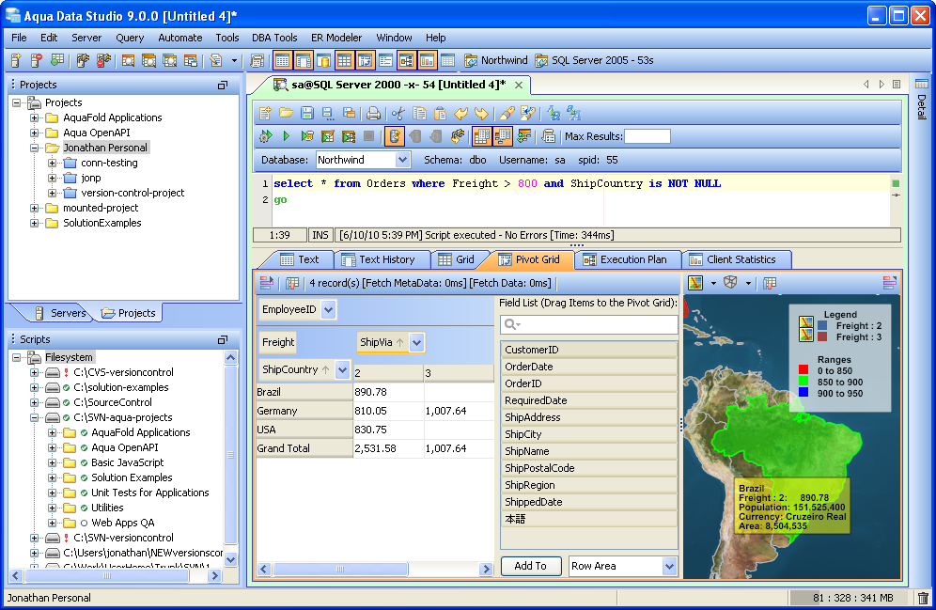
Task: Toggle the first highlighted table view button in main toolbar
Action: point(282,60)
